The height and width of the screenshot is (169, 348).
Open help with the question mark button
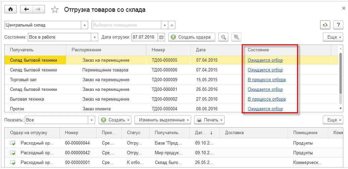[x=338, y=25]
